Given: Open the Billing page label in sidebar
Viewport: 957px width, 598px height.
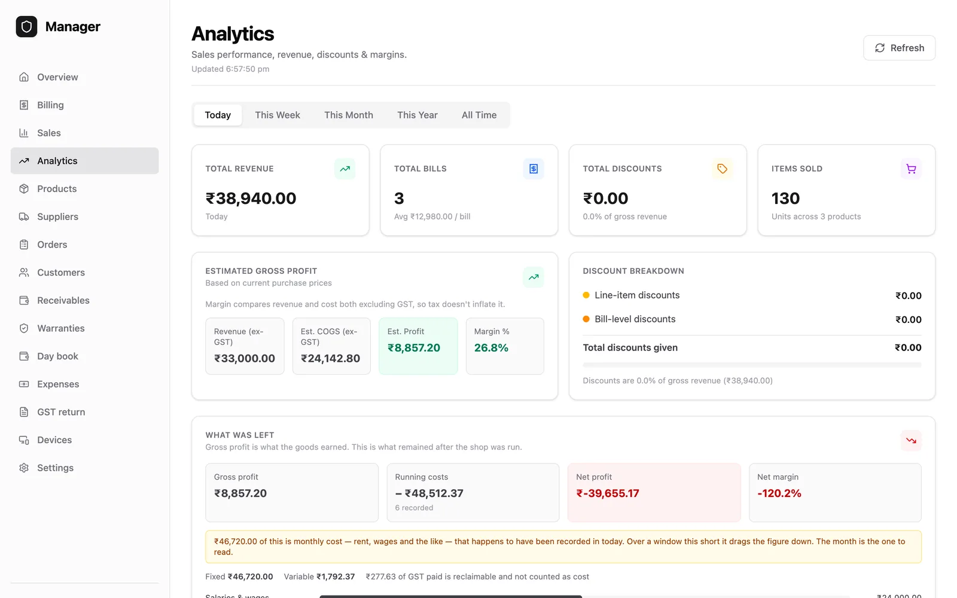Looking at the screenshot, I should [x=50, y=105].
